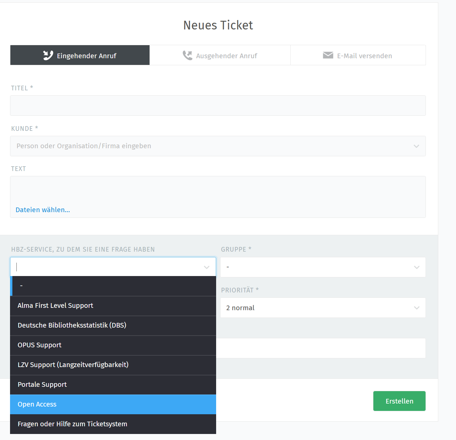This screenshot has width=456, height=440.
Task: Open the Priorität dropdown
Action: pos(323,308)
